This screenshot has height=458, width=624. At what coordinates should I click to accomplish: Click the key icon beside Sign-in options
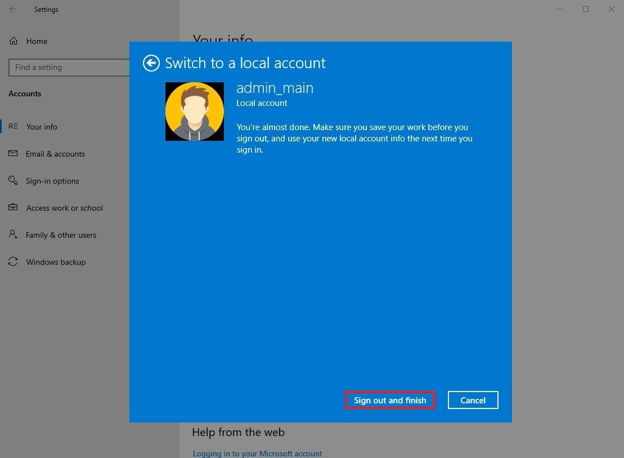[x=13, y=181]
